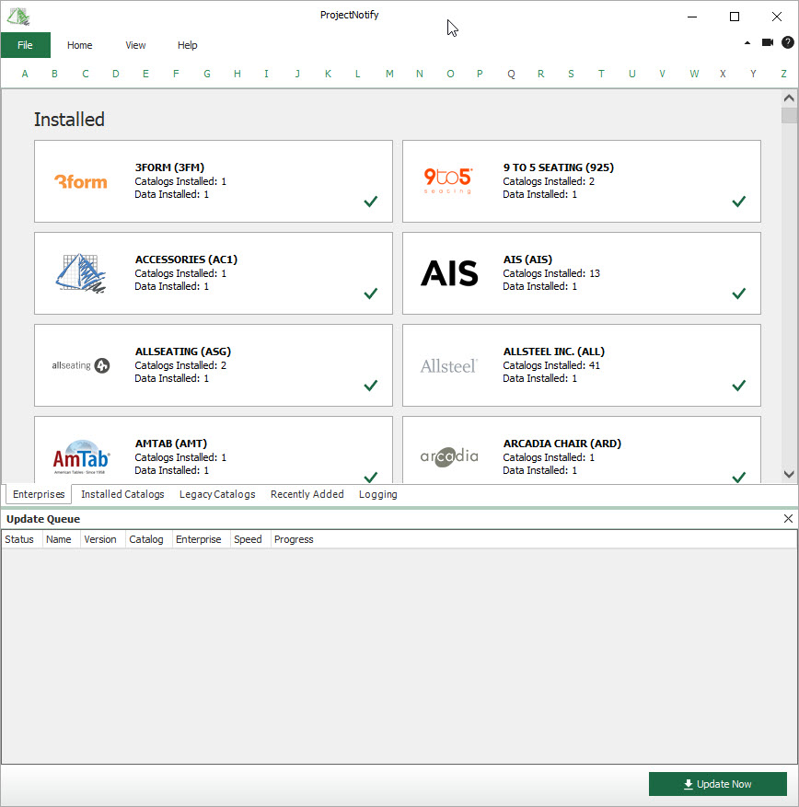Collapse the ribbon with the up arrow

pos(747,42)
